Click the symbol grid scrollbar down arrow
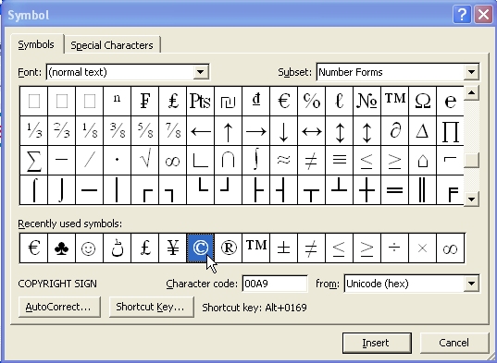The height and width of the screenshot is (363, 497). point(472,200)
